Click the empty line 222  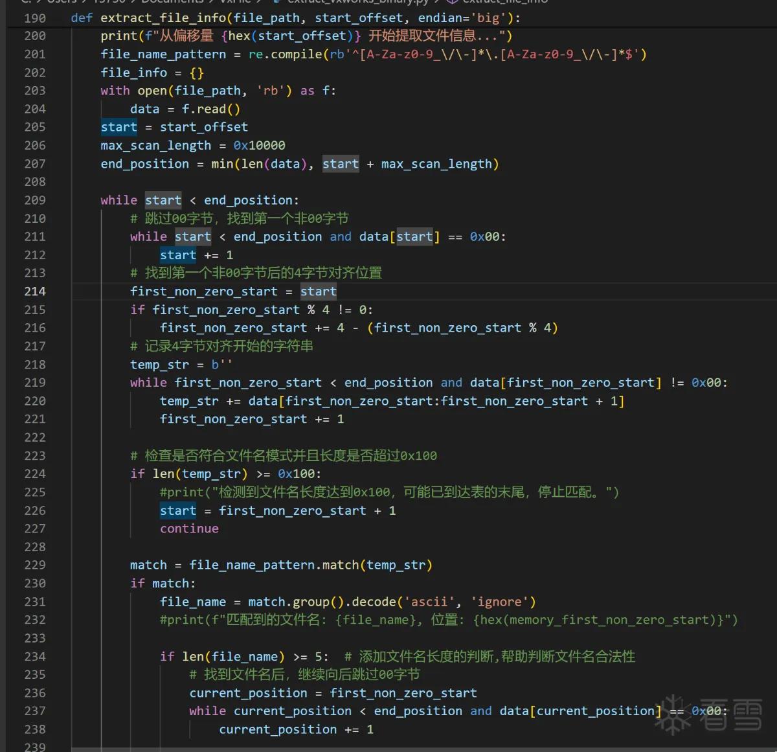pos(388,437)
